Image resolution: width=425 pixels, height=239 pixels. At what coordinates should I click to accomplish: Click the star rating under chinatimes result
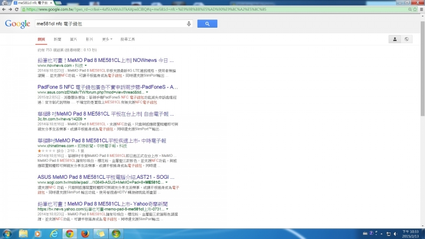pyautogui.click(x=47, y=151)
